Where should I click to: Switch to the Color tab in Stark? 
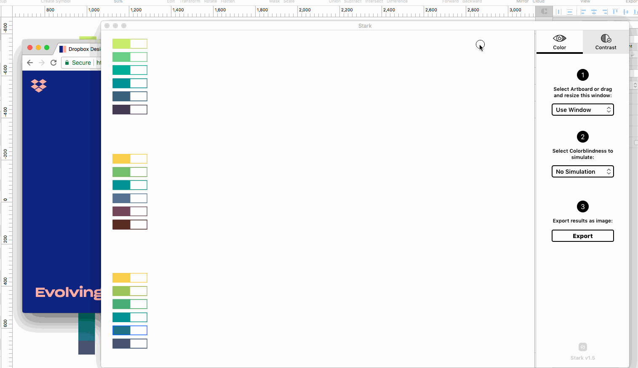click(559, 42)
